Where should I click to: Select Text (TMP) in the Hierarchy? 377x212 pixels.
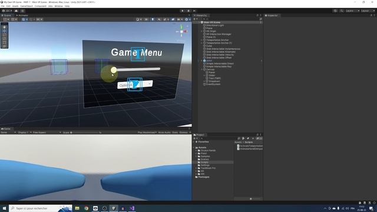tap(214, 78)
